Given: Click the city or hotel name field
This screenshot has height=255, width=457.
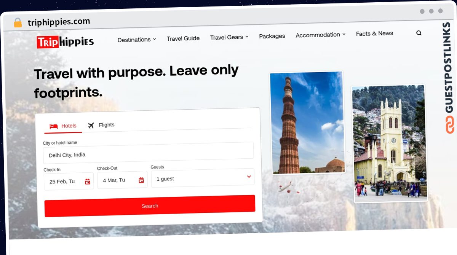Looking at the screenshot, I should (148, 153).
